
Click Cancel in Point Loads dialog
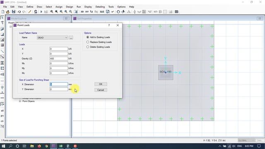click(101, 90)
